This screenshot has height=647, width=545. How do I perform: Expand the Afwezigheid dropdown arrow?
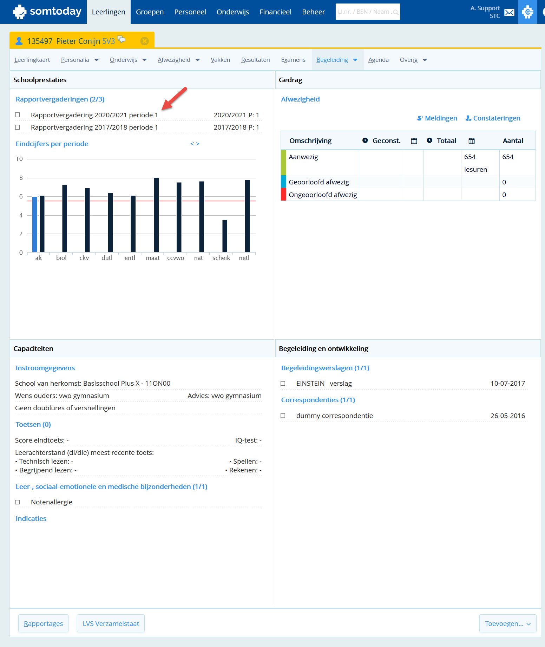[x=197, y=60]
